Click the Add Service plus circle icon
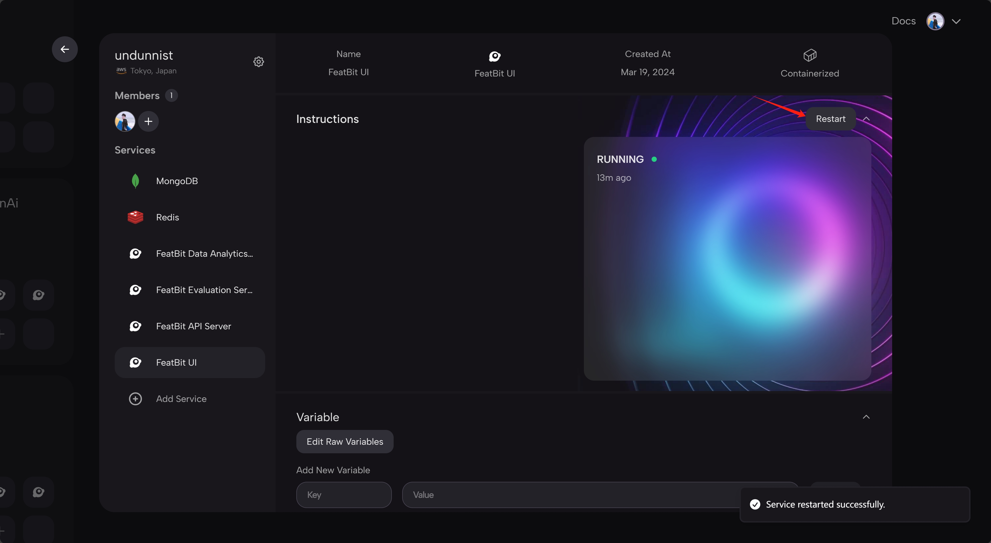This screenshot has width=991, height=543. [x=135, y=399]
